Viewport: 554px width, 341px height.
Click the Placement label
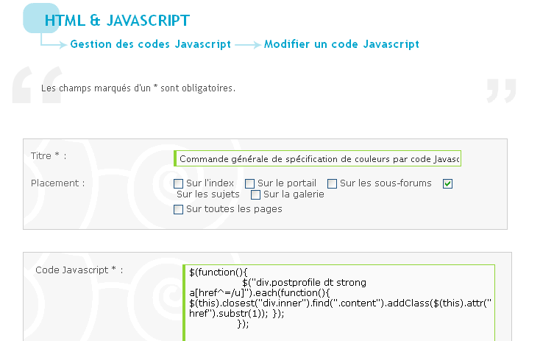click(57, 183)
